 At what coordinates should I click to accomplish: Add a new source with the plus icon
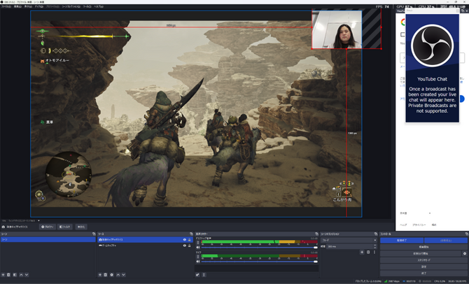coord(99,274)
